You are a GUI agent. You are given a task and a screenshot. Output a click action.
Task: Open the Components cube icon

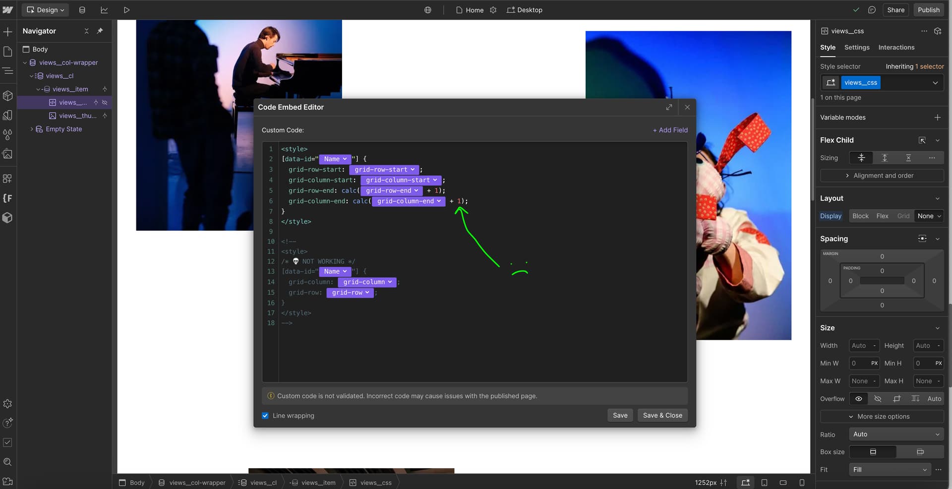7,96
